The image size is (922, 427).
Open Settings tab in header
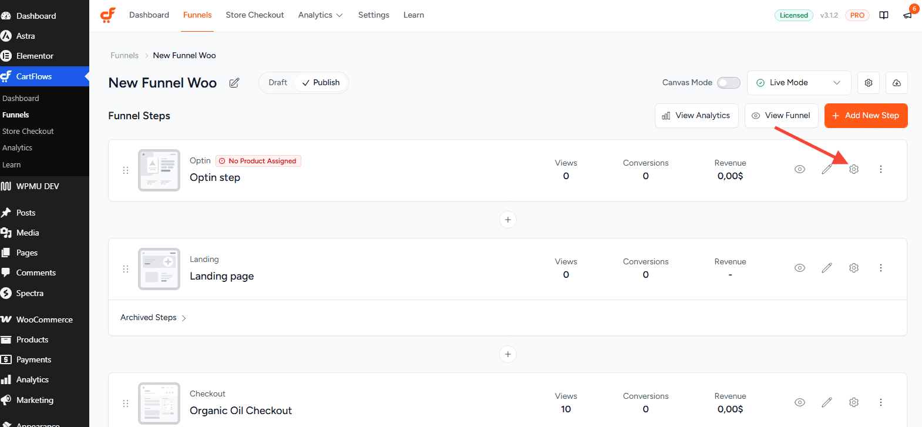coord(373,15)
